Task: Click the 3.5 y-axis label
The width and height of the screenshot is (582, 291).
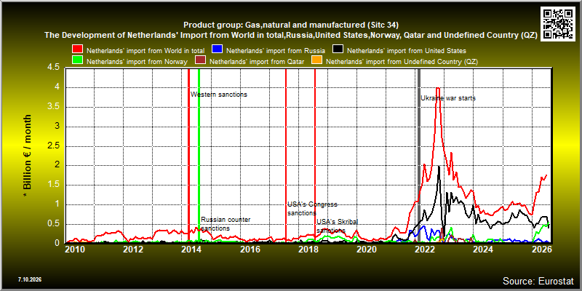Action: tap(52, 107)
